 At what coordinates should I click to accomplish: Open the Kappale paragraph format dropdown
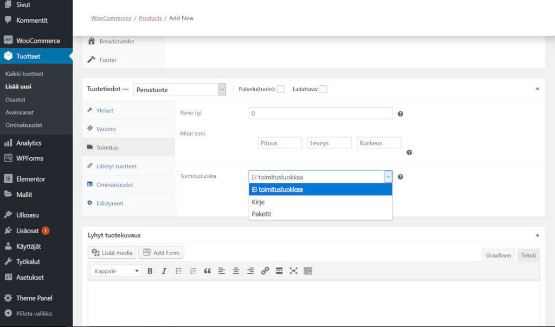click(116, 271)
